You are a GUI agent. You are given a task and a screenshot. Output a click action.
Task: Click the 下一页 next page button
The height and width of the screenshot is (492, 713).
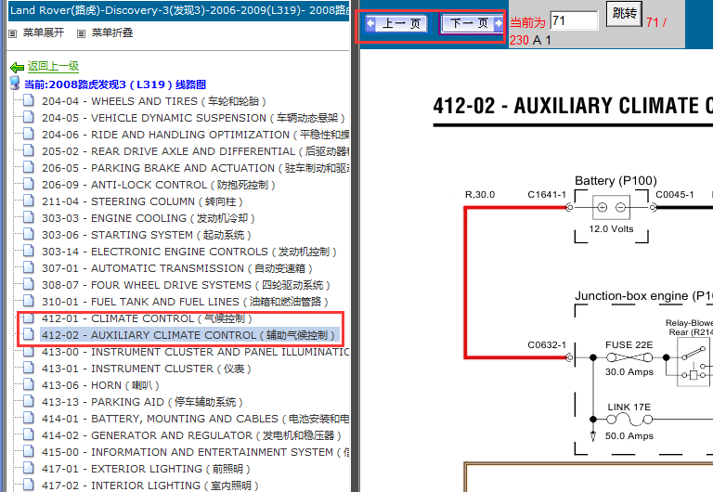(472, 23)
